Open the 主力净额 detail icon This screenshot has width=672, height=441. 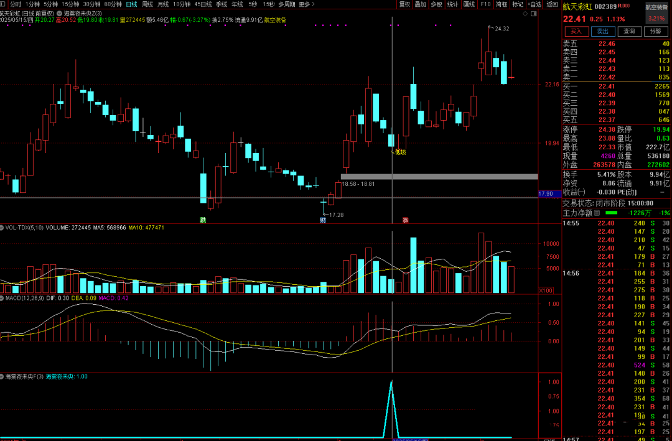[597, 213]
